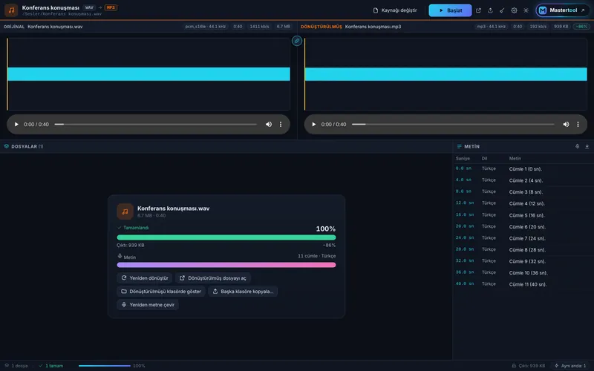The image size is (594, 371).
Task: Click the Başlat start button
Action: tap(450, 10)
